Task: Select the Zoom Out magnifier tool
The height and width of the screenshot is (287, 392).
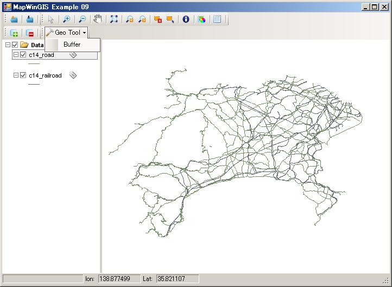Action: [82, 19]
